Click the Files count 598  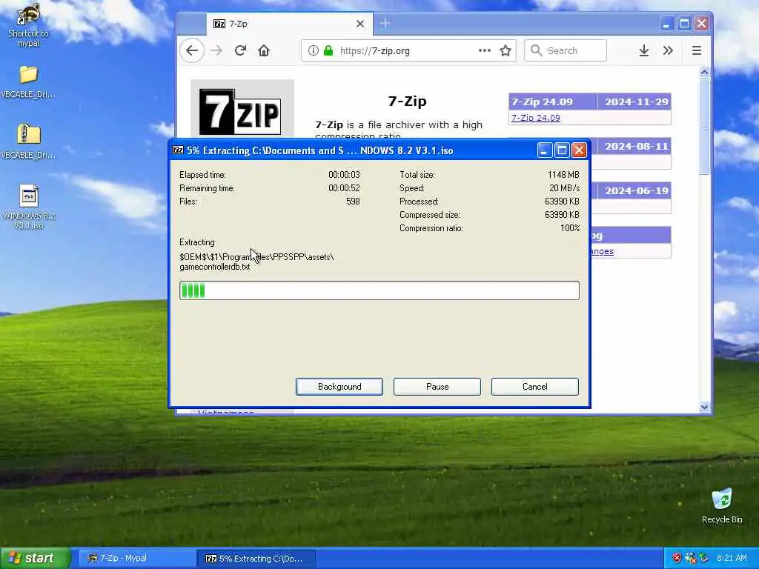[x=353, y=202]
